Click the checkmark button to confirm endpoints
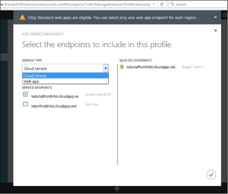Image resolution: width=228 pixels, height=194 pixels. [x=211, y=174]
